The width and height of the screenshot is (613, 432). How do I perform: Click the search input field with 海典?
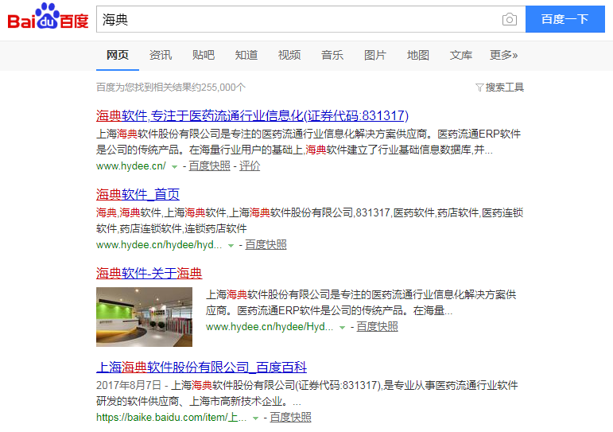[311, 19]
